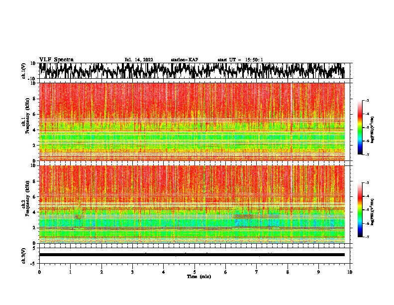Screen dimensions: 394x305
Task: Click the "ch.3(V)" axis label
Action: point(24,256)
